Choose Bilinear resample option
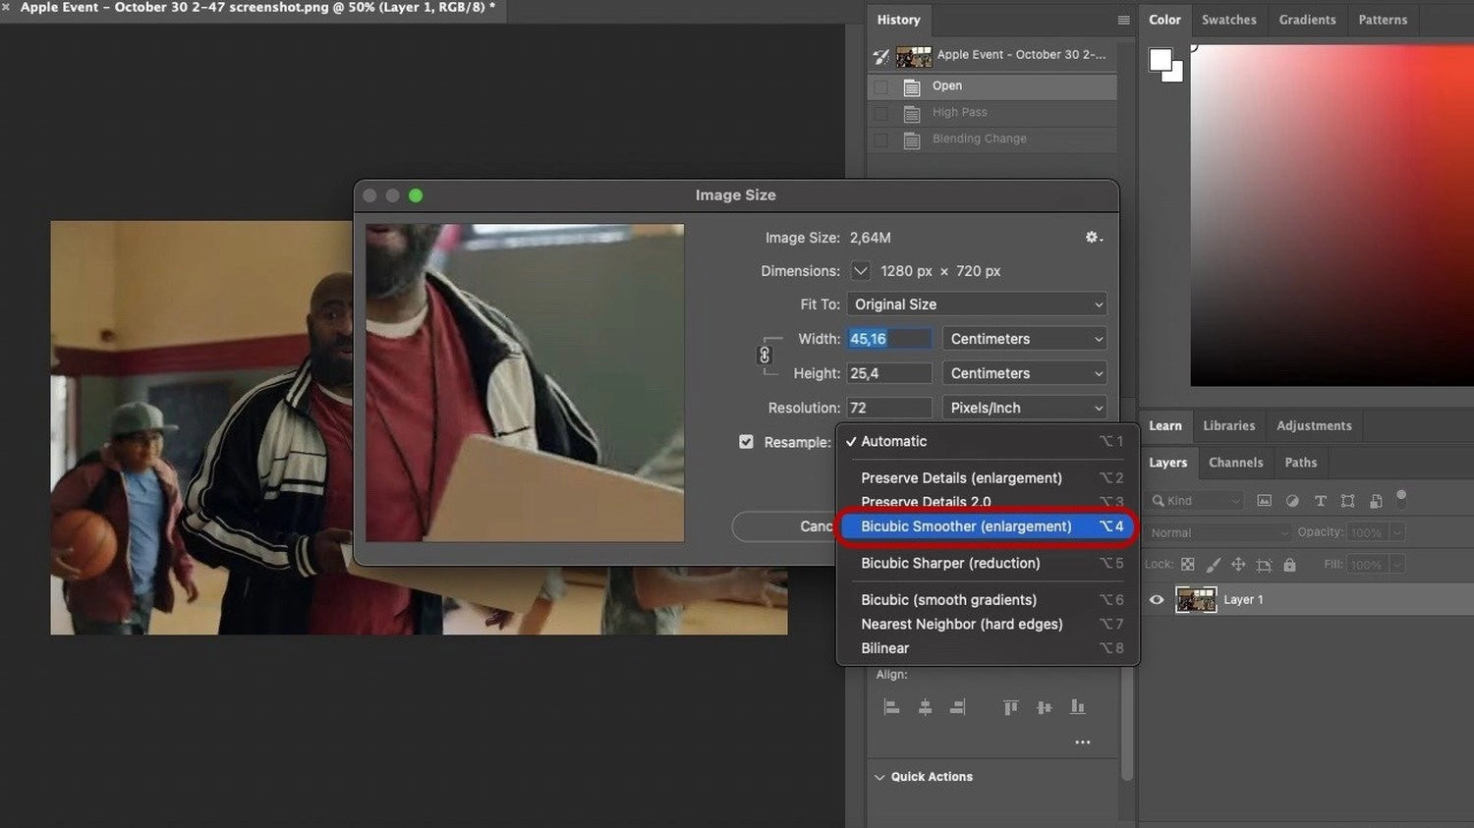Viewport: 1474px width, 828px height. (x=988, y=648)
